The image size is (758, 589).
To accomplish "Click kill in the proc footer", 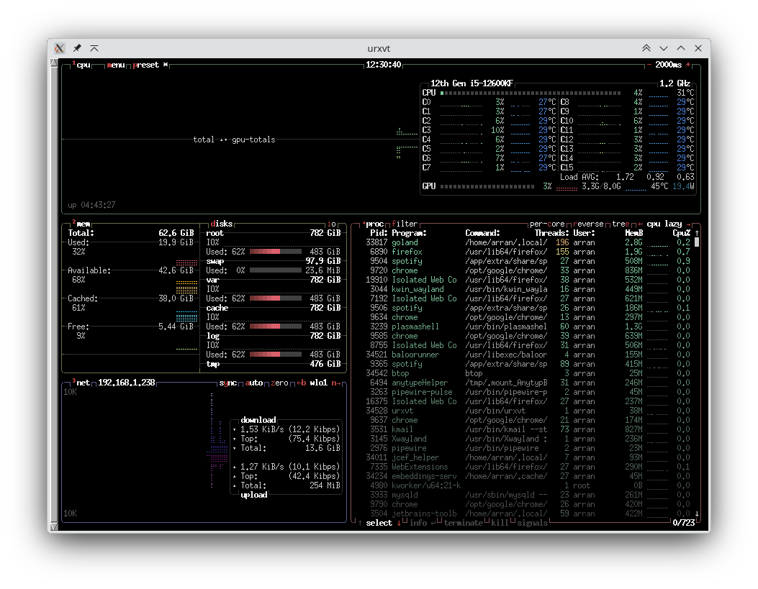I will (x=500, y=523).
